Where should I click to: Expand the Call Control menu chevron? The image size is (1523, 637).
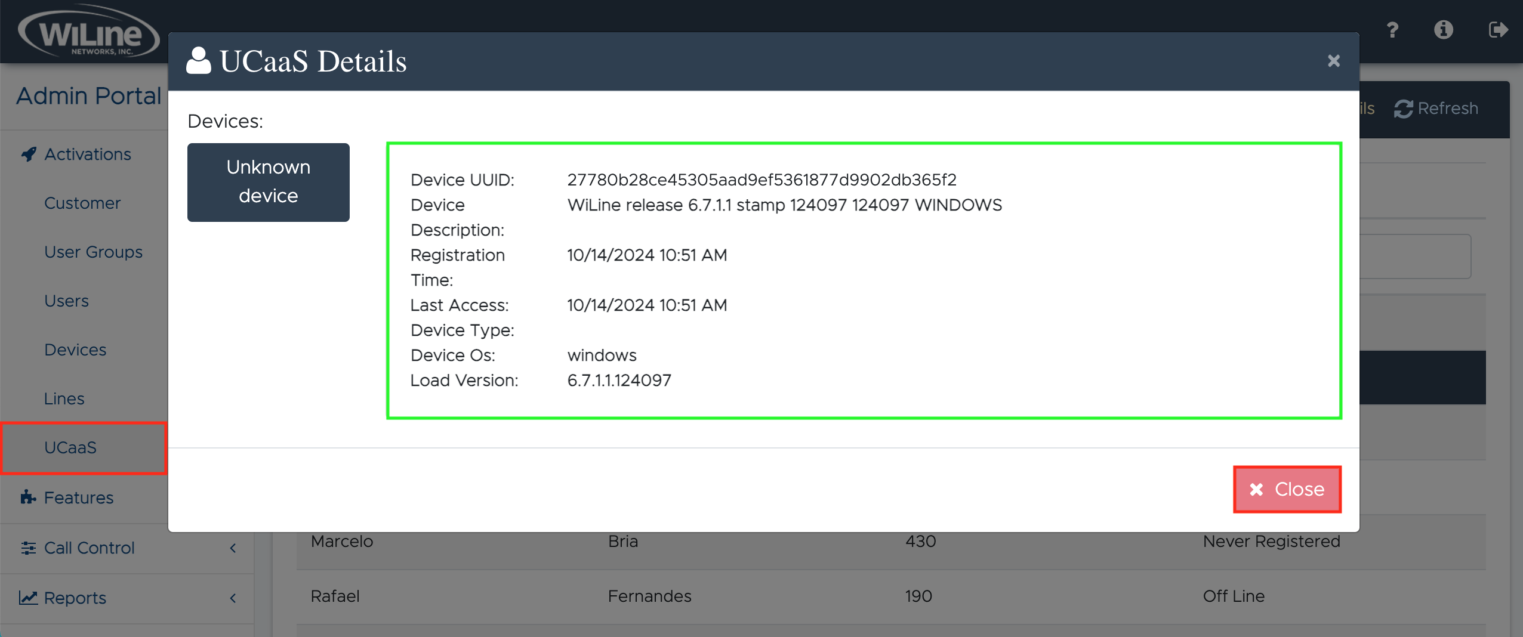[x=233, y=548]
